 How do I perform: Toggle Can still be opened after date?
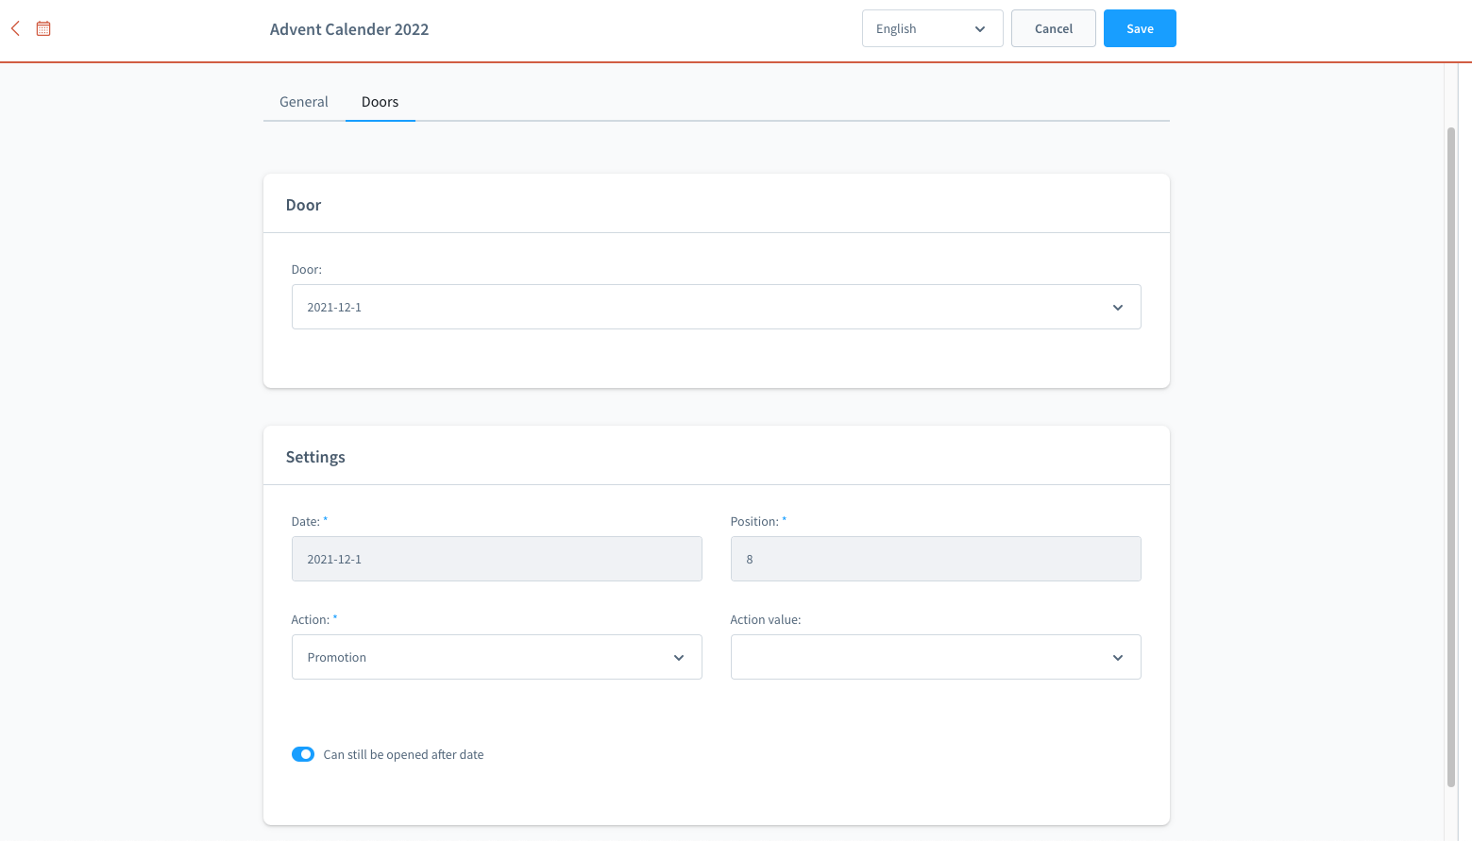click(x=303, y=754)
